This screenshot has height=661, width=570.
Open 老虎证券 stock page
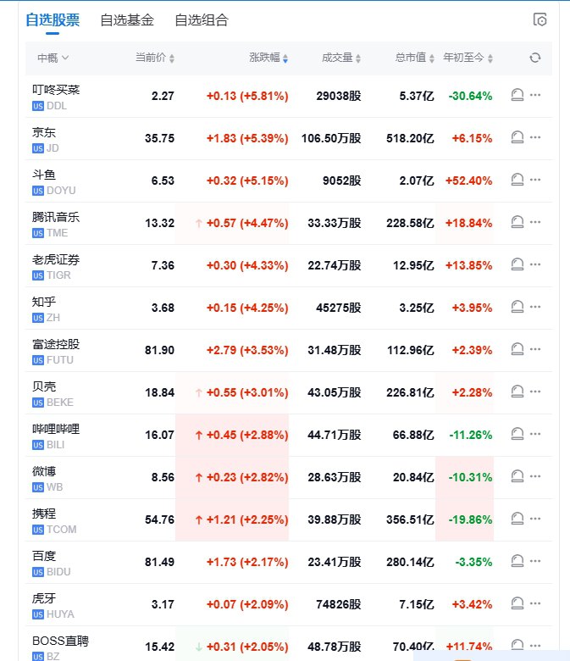(56, 259)
